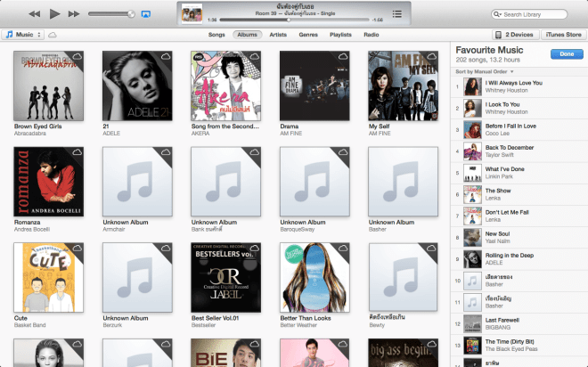
Task: Rewind to the previous track
Action: (x=34, y=14)
